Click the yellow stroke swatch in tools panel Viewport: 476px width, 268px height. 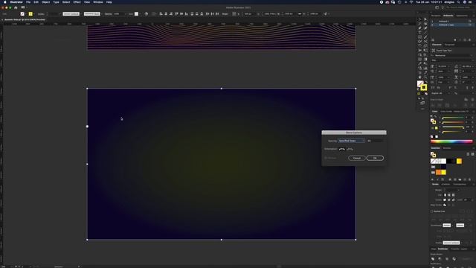(423, 88)
